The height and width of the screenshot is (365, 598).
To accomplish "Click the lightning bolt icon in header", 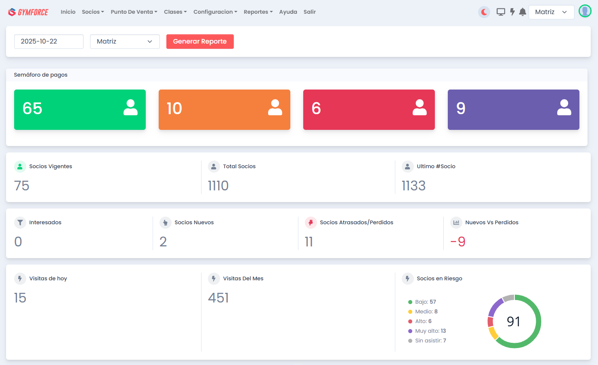I will point(512,12).
